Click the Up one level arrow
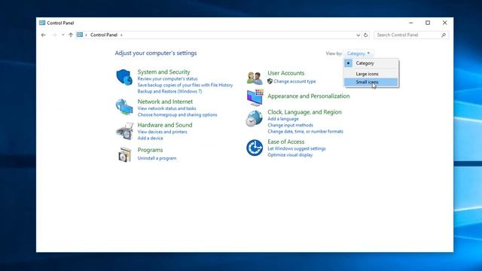482x271 pixels. click(71, 35)
